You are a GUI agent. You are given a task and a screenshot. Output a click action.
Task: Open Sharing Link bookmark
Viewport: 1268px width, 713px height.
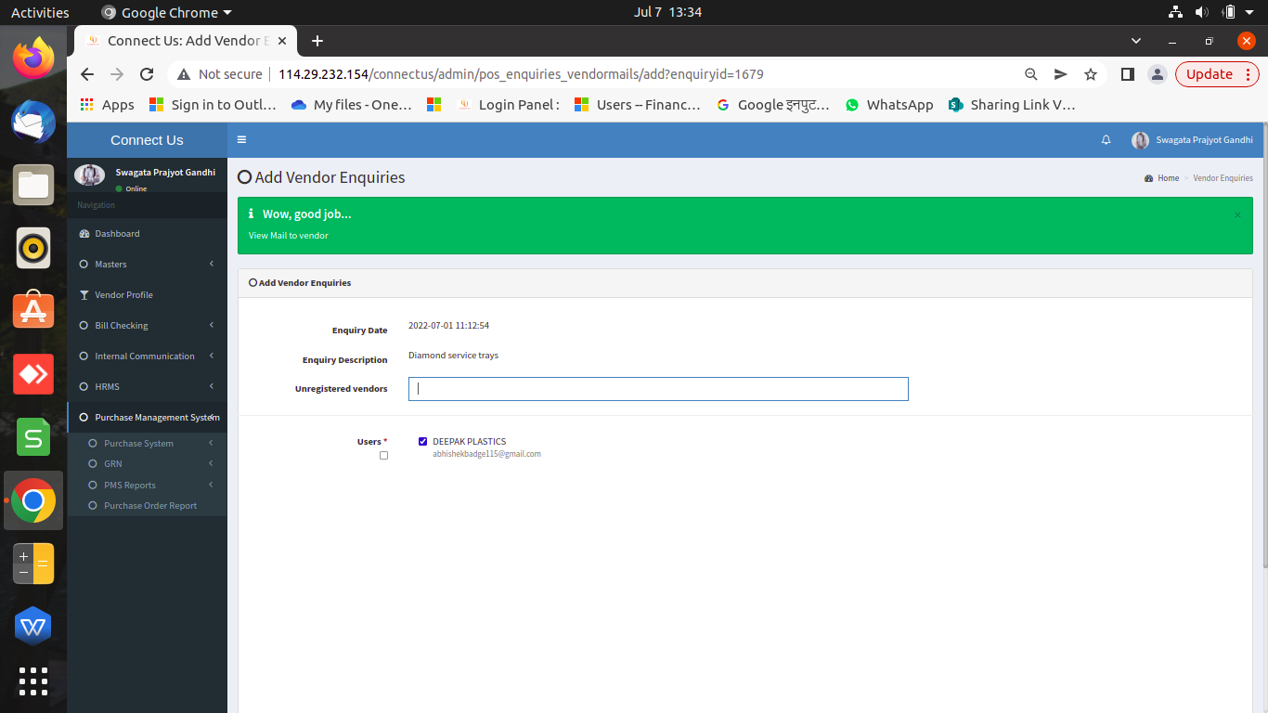click(x=1012, y=105)
